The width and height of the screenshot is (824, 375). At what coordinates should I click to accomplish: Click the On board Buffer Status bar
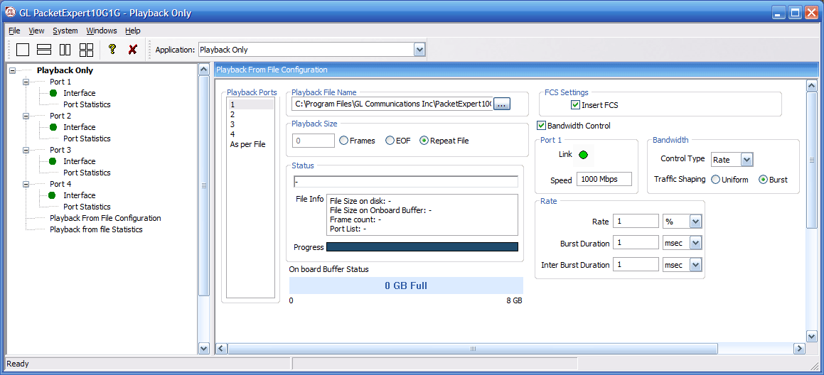(406, 286)
